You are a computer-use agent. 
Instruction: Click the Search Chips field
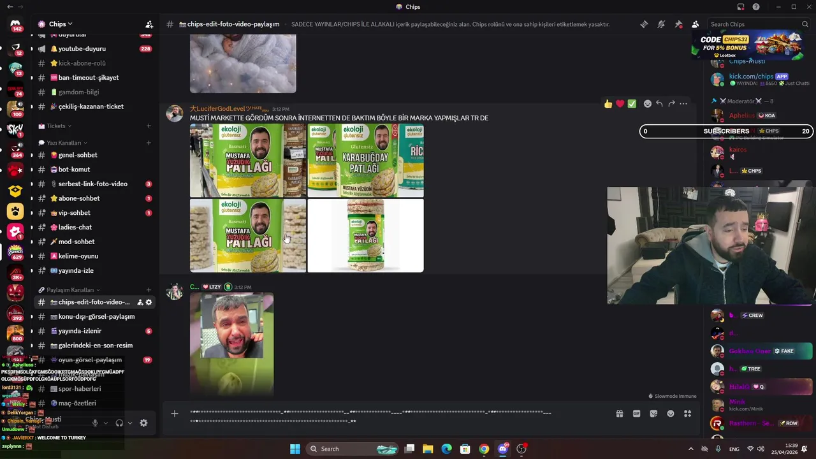(759, 24)
